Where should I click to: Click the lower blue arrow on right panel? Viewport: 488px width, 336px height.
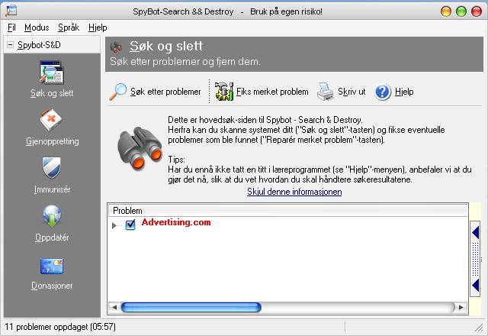tap(475, 285)
